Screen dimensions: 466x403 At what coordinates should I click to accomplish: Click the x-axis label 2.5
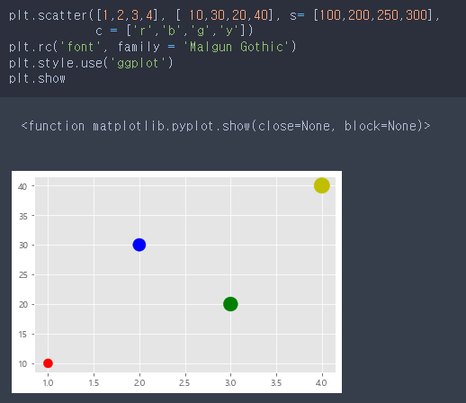tap(185, 382)
